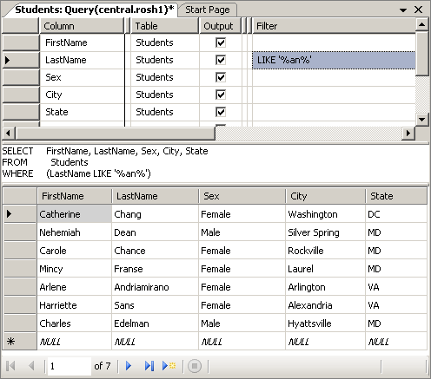Toggle Output checkbox for LastName row

click(x=221, y=60)
